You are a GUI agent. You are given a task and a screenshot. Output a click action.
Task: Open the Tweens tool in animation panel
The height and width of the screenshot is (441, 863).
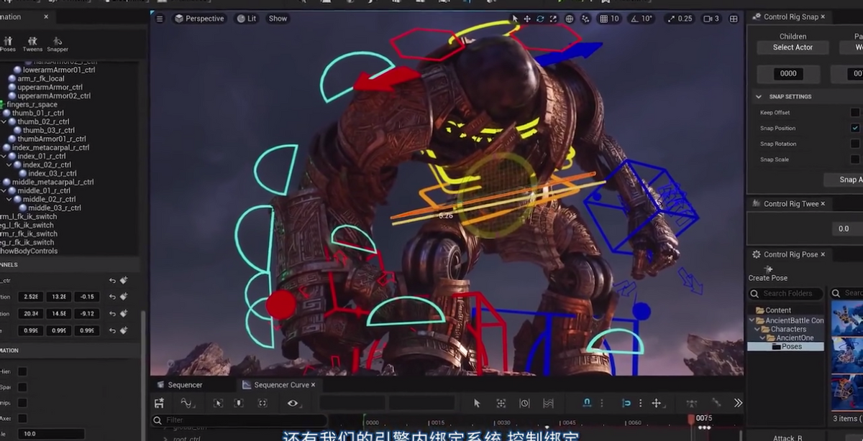coord(32,45)
